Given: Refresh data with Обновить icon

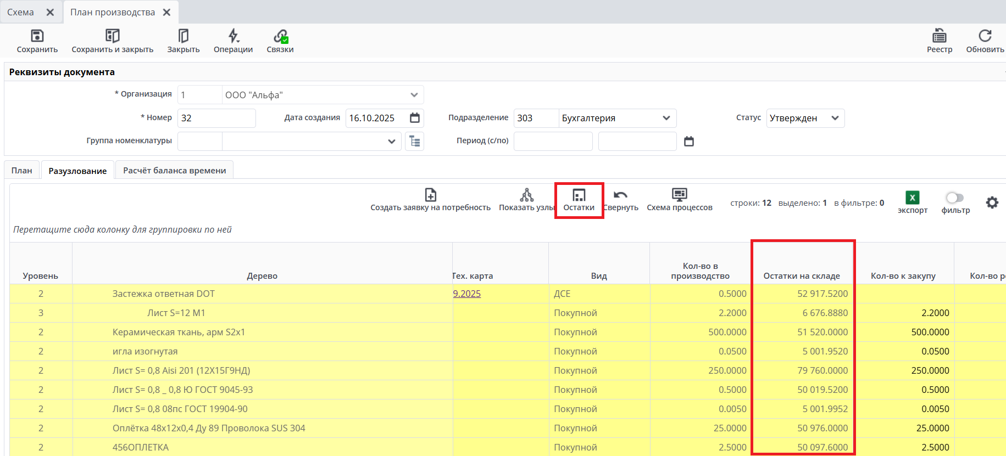Looking at the screenshot, I should pos(985,36).
